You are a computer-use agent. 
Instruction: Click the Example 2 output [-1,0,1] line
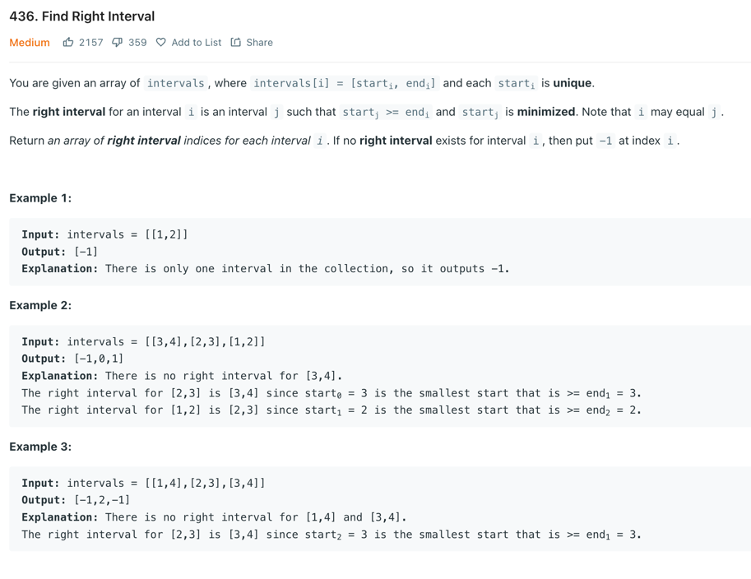pos(72,359)
